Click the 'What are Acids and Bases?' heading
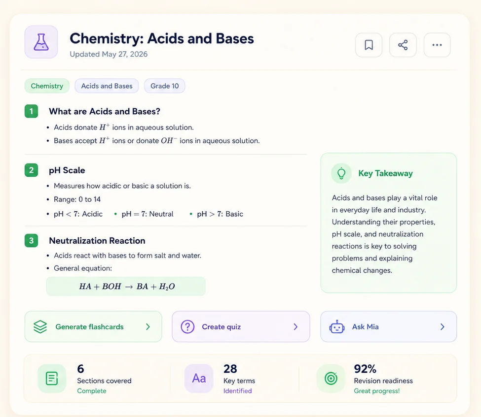 tap(105, 111)
